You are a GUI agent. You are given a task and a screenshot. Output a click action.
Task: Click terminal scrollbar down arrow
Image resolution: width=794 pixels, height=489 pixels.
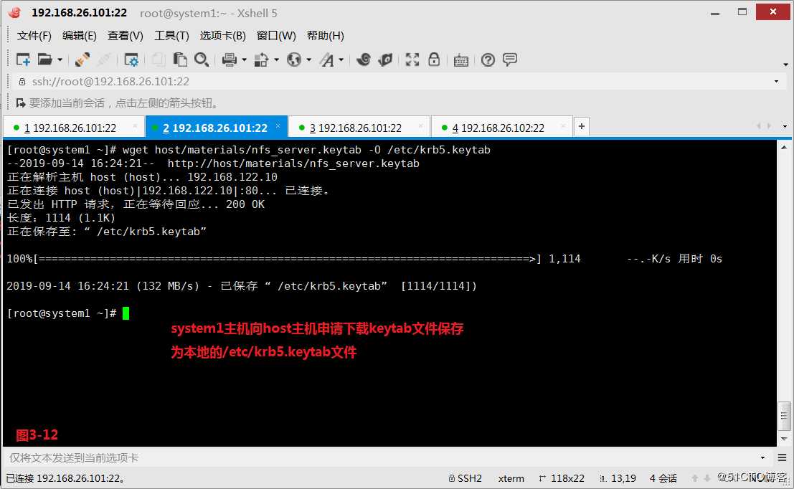pos(785,438)
